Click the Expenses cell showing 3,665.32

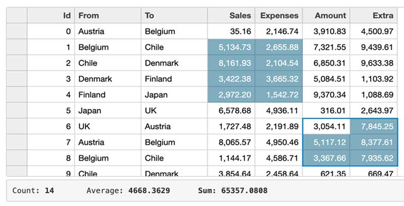tap(279, 79)
